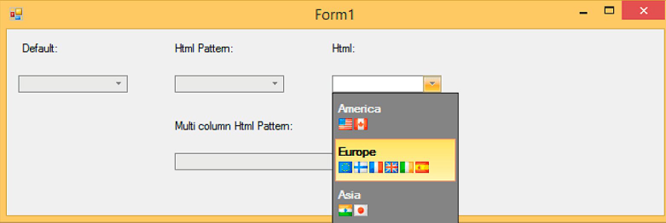Click the Finland flag icon
666x223 pixels.
coord(360,168)
